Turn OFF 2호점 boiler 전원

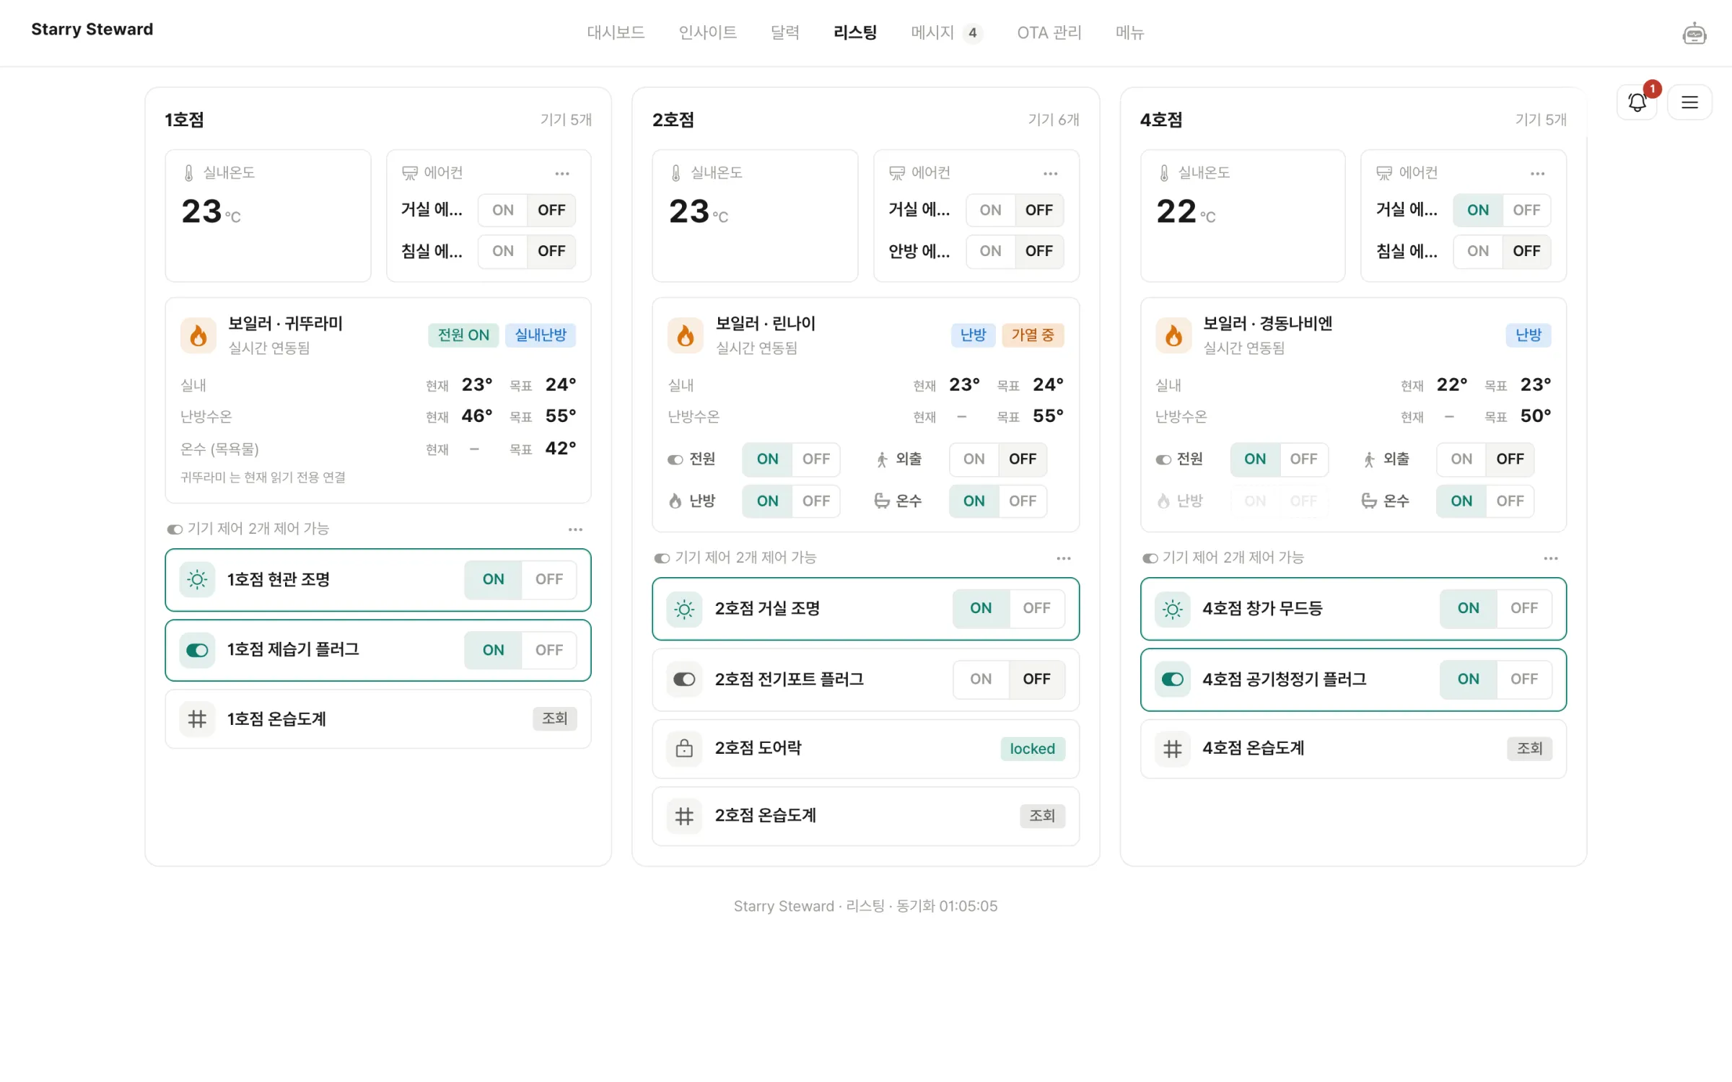(816, 459)
